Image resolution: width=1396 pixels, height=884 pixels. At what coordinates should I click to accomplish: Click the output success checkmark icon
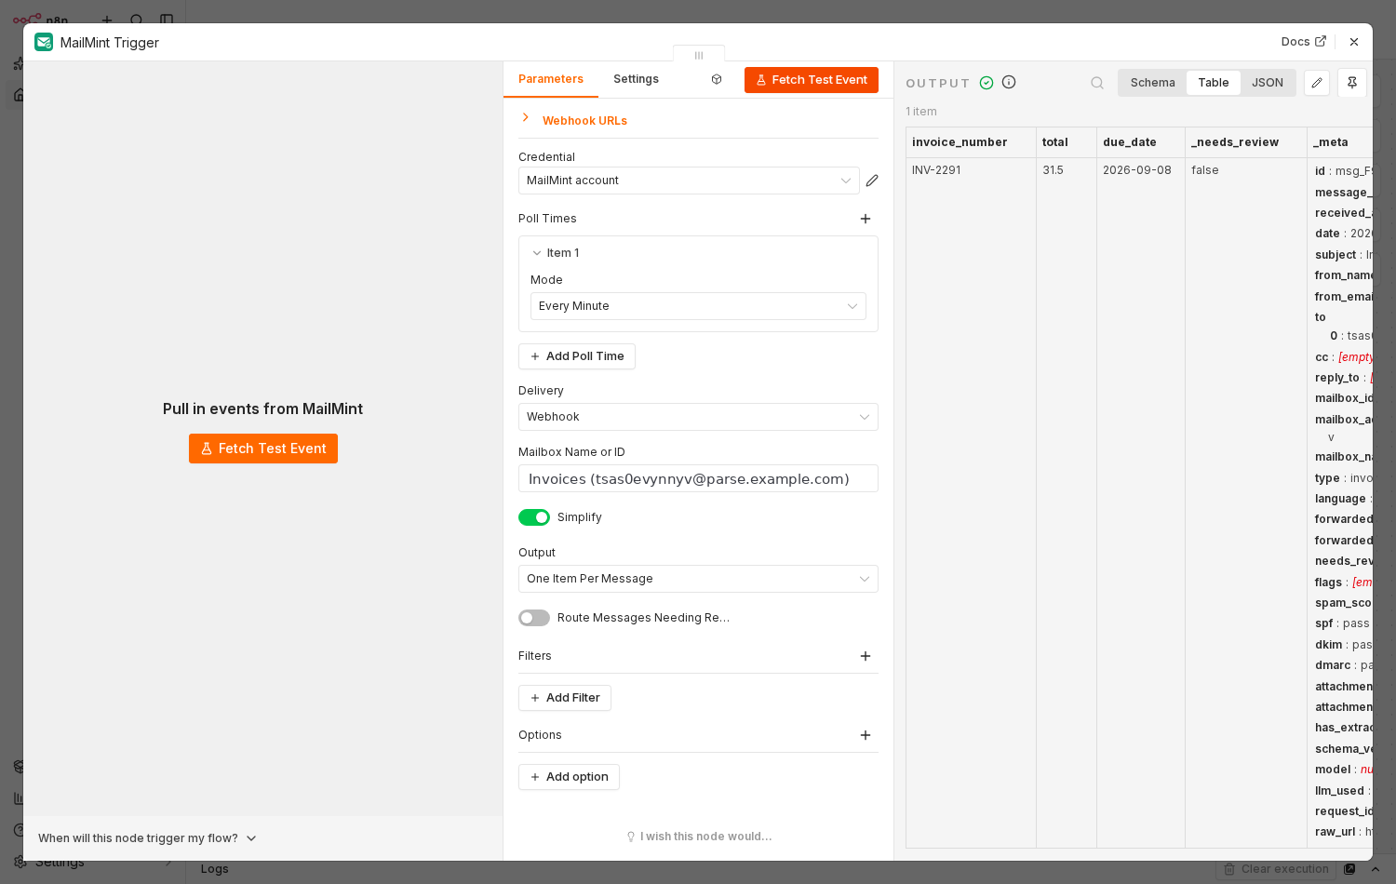coord(987,83)
